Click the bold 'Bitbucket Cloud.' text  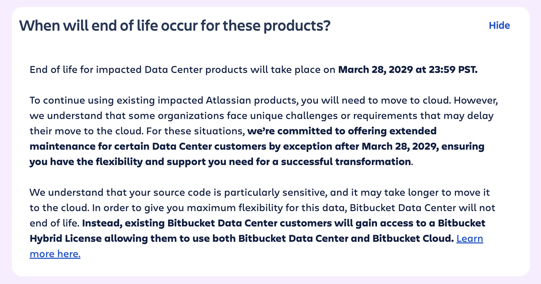413,239
